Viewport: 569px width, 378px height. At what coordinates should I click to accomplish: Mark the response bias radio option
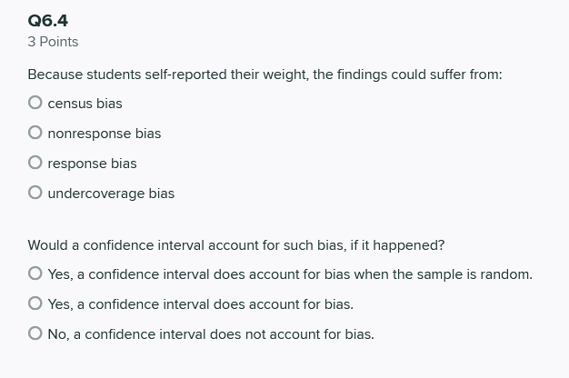tap(35, 163)
